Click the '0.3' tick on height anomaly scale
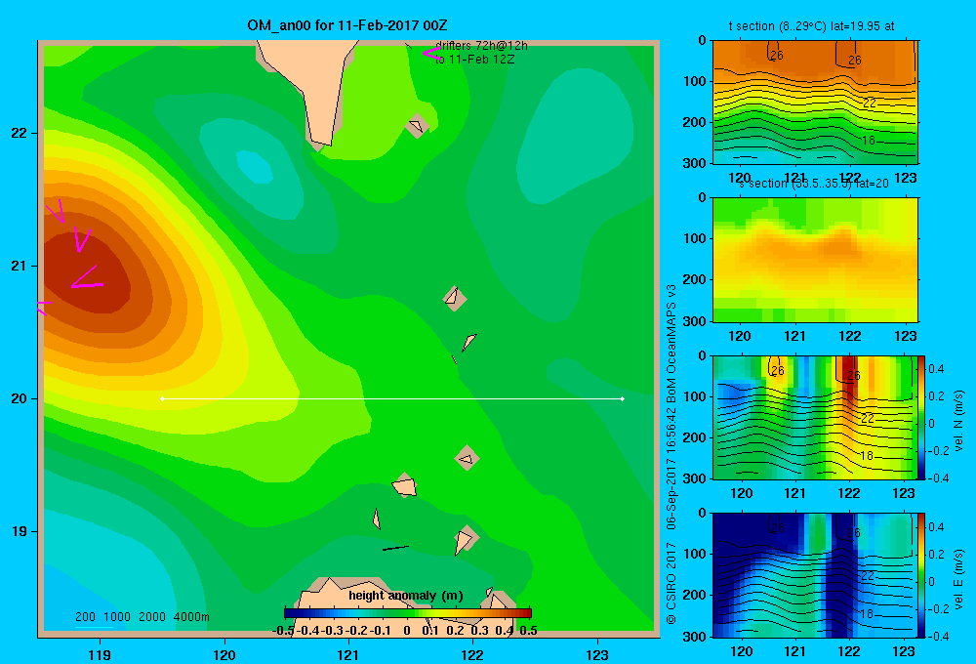The width and height of the screenshot is (976, 664). (x=479, y=631)
